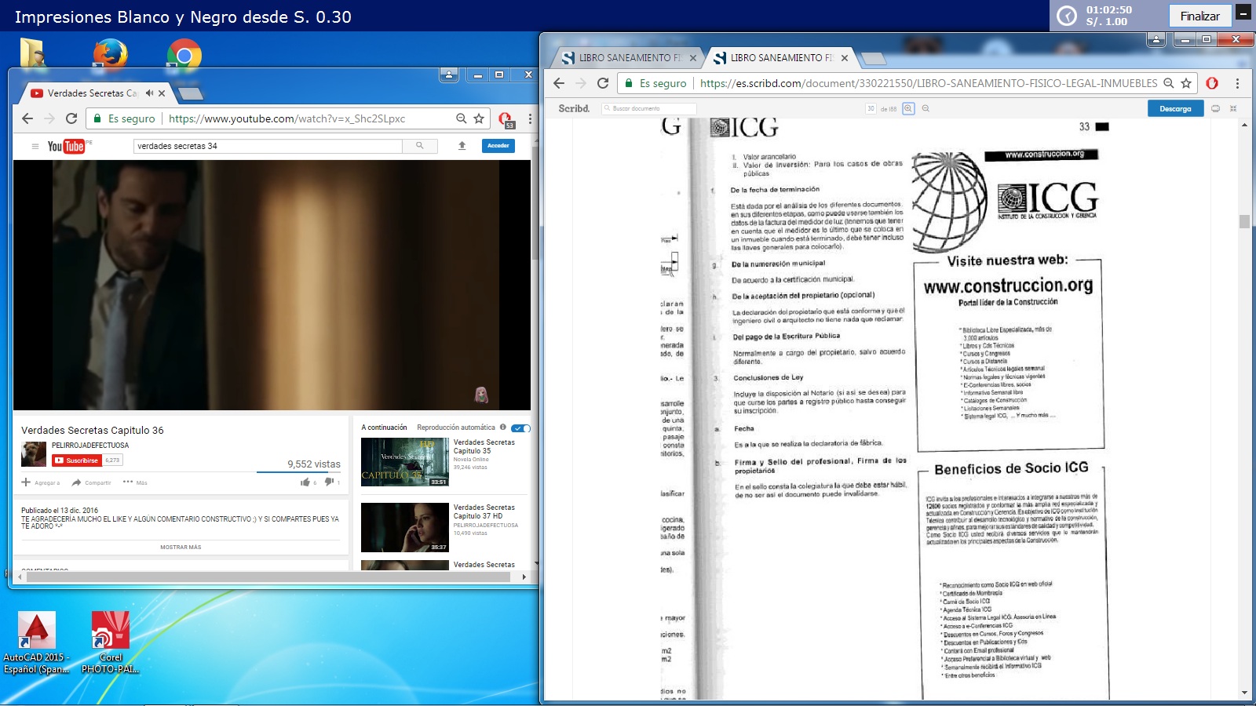1256x706 pixels.
Task: Zoom out on the Scribd document
Action: pyautogui.click(x=926, y=109)
